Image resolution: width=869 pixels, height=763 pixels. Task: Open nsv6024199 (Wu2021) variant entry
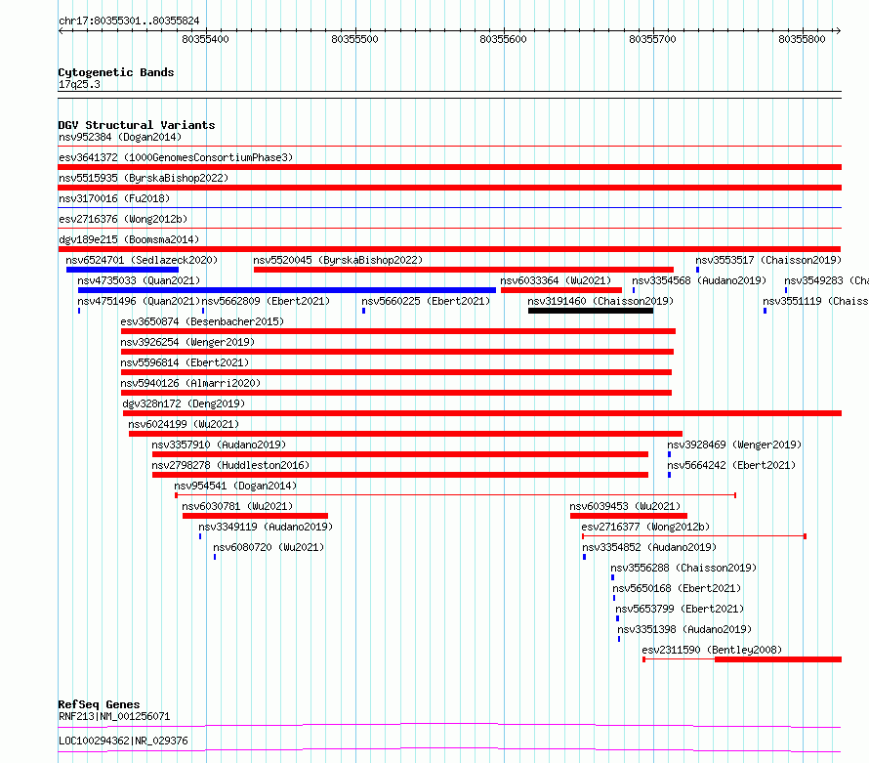point(184,424)
